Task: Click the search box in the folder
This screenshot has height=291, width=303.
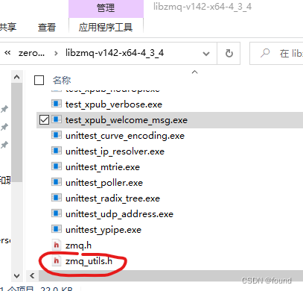Action: point(276,53)
